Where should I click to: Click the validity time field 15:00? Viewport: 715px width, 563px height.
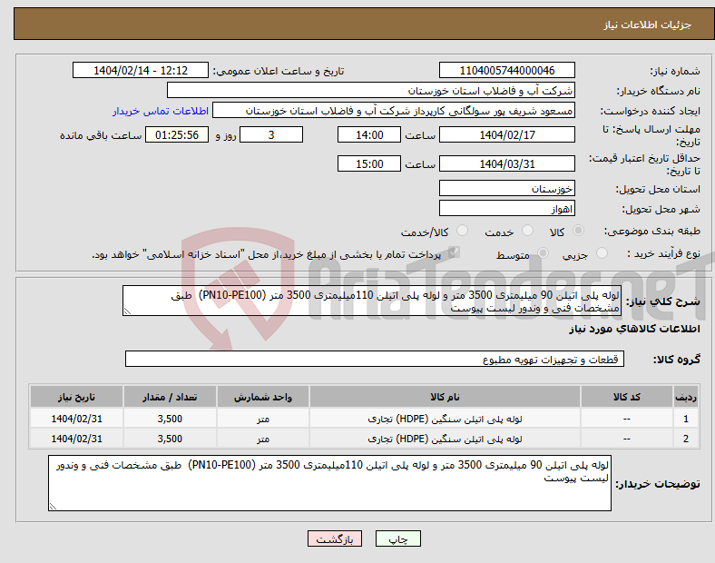point(369,163)
